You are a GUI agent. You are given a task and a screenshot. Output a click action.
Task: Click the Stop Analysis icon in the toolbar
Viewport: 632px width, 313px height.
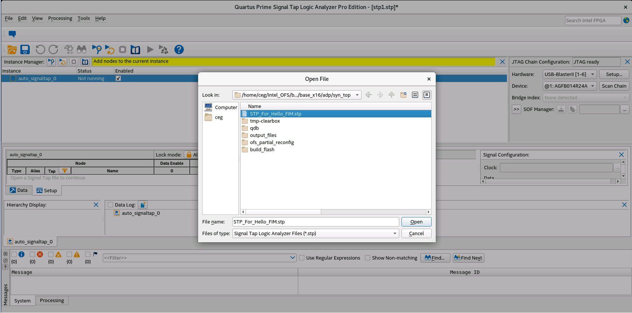tap(122, 50)
